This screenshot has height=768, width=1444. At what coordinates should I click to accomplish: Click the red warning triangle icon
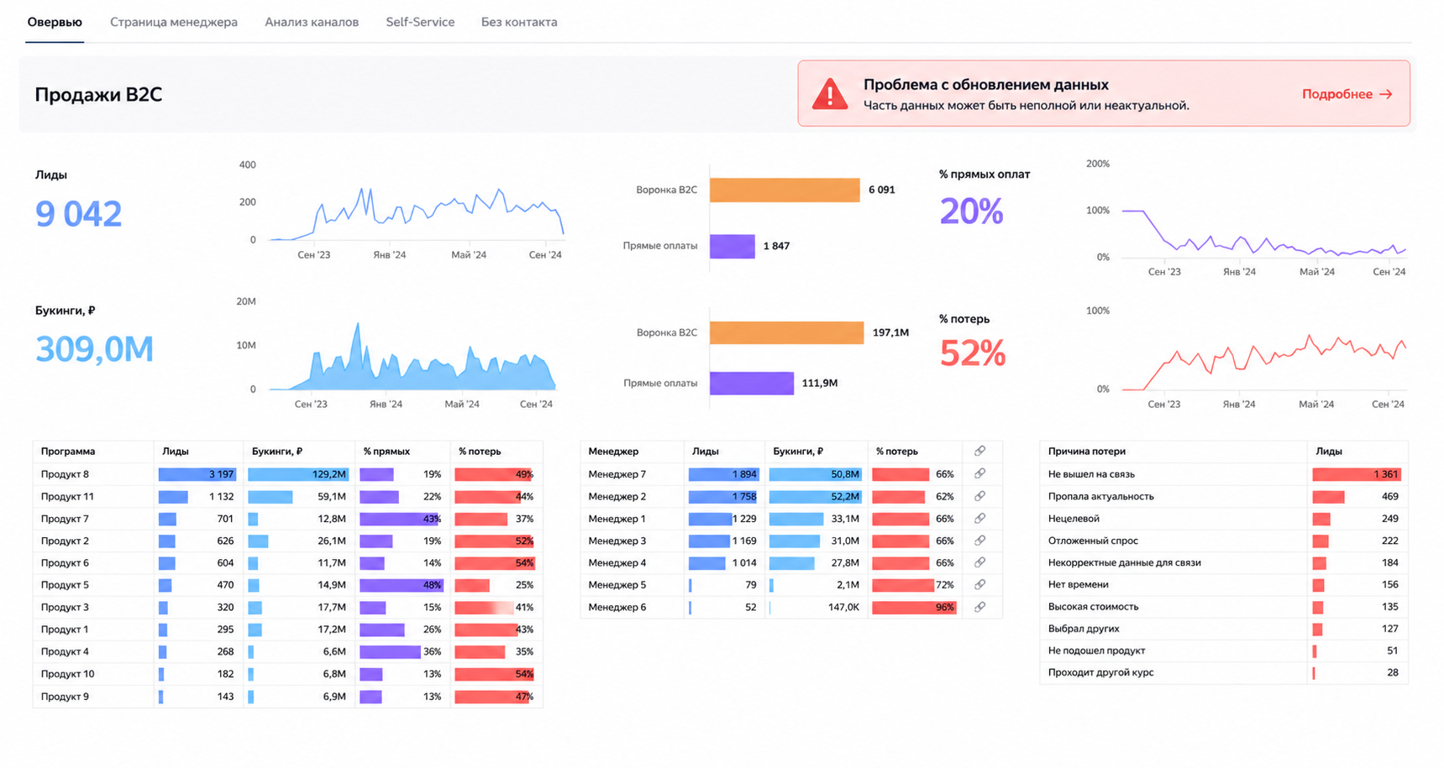[x=830, y=94]
